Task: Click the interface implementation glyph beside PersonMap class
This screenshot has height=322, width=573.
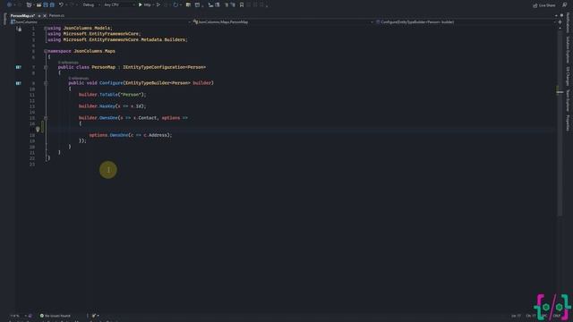Action: click(x=18, y=67)
